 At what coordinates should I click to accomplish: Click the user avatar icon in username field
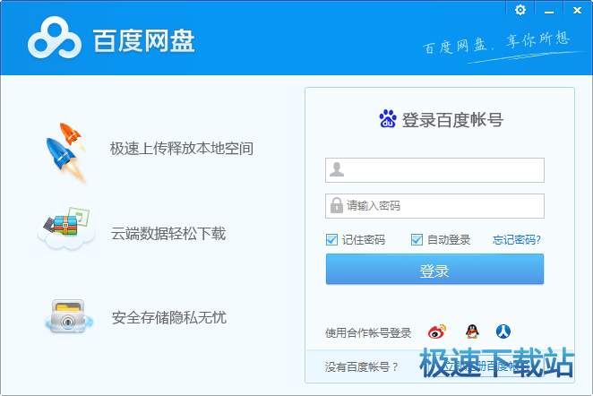click(x=337, y=169)
